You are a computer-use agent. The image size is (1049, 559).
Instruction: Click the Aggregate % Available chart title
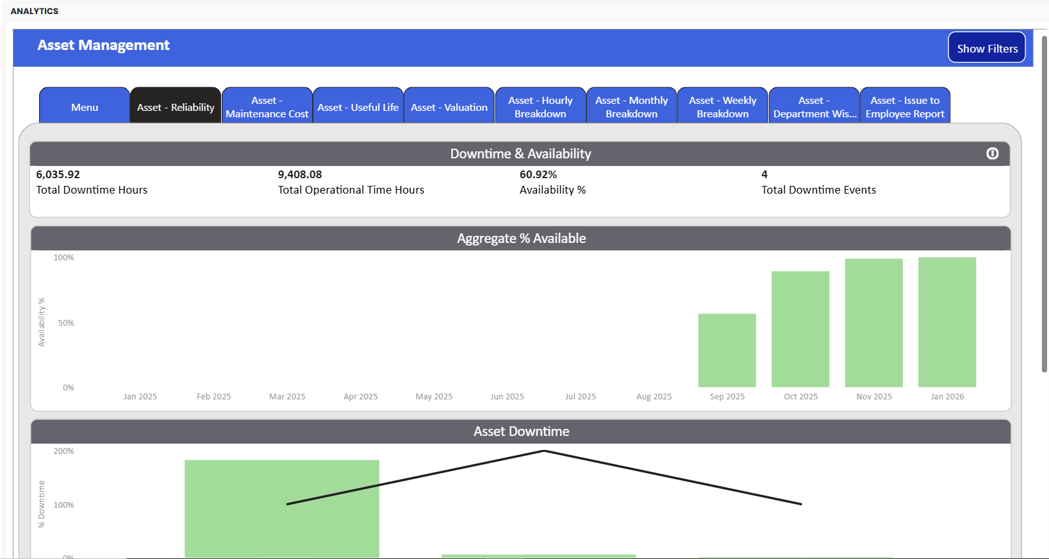[521, 238]
